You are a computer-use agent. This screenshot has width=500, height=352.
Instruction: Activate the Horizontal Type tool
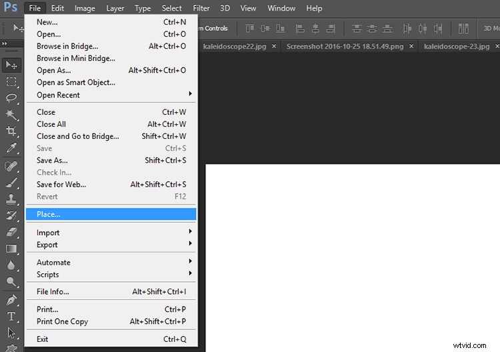pyautogui.click(x=11, y=316)
